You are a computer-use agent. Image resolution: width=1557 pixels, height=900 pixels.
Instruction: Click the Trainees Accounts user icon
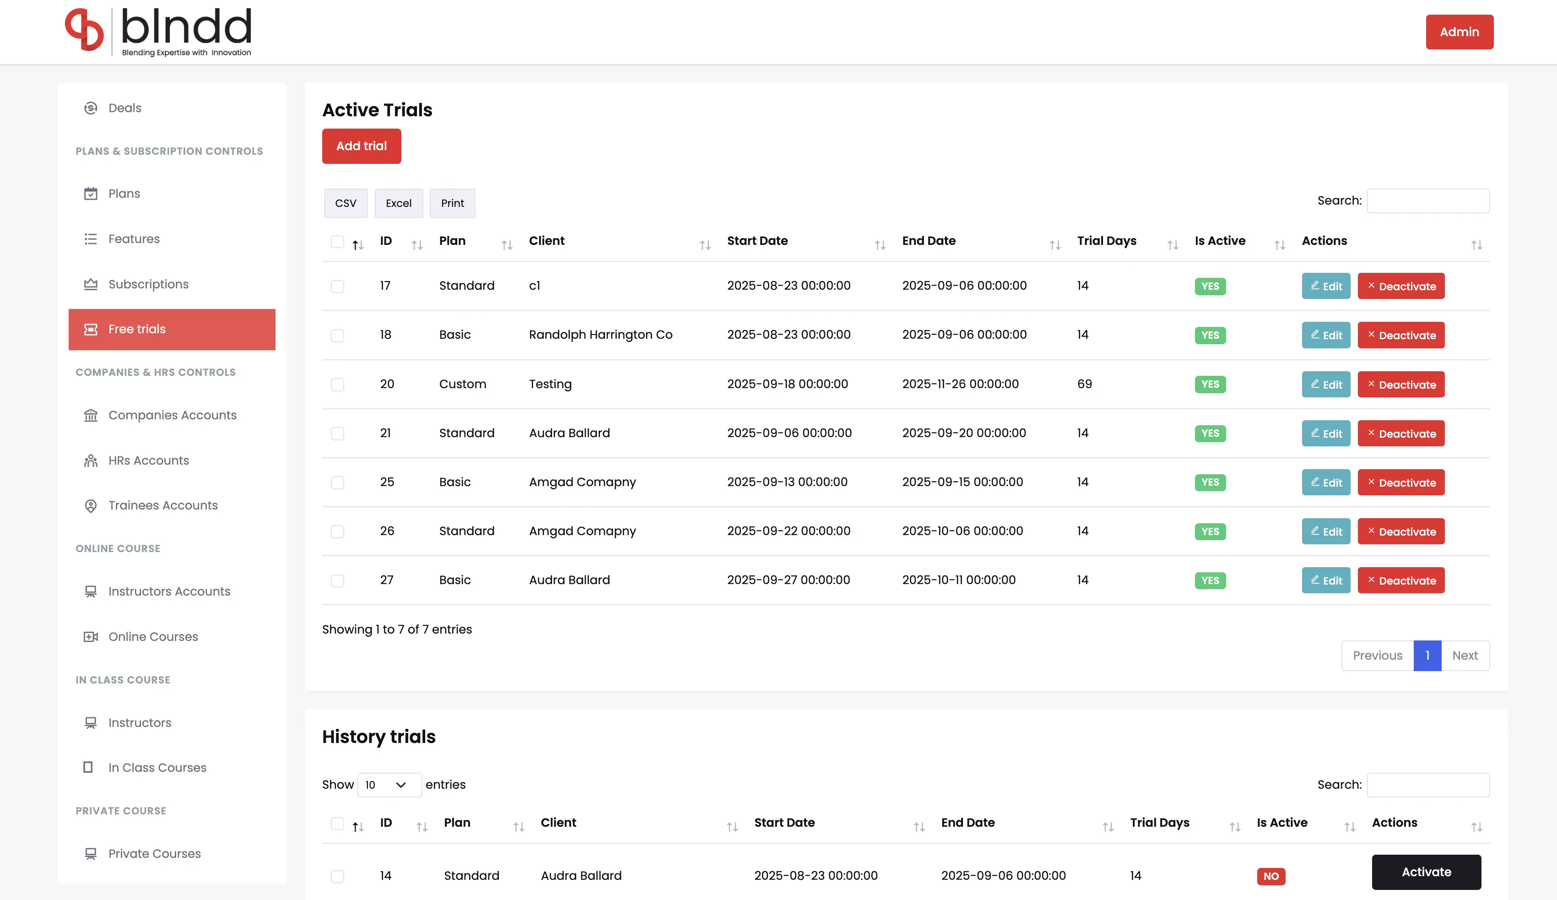pyautogui.click(x=91, y=506)
